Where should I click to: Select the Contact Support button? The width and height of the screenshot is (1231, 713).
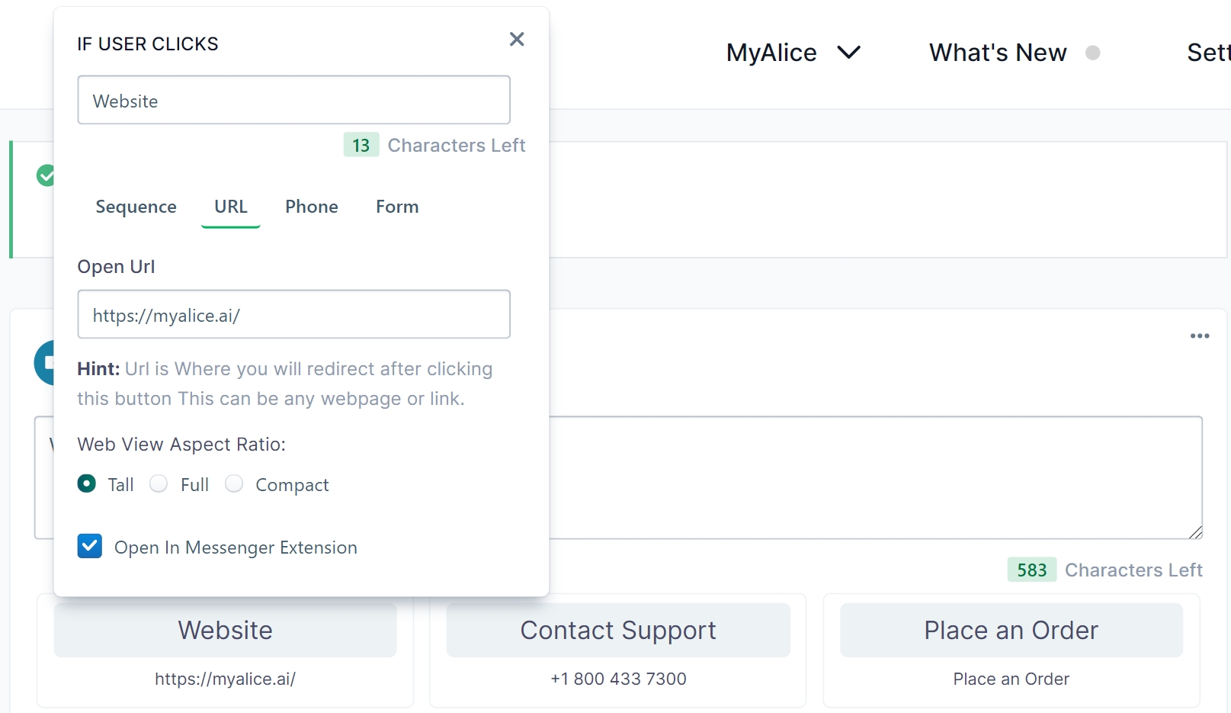[618, 631]
